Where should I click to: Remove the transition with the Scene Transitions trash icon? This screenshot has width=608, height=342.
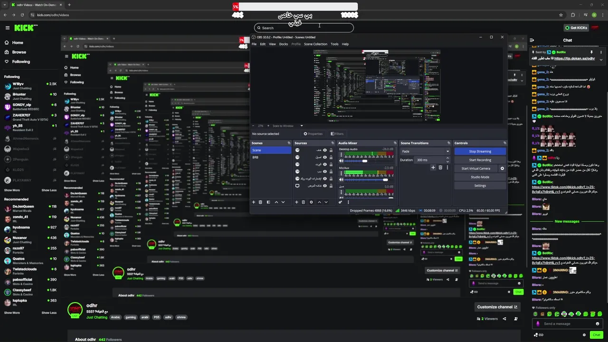click(x=440, y=167)
